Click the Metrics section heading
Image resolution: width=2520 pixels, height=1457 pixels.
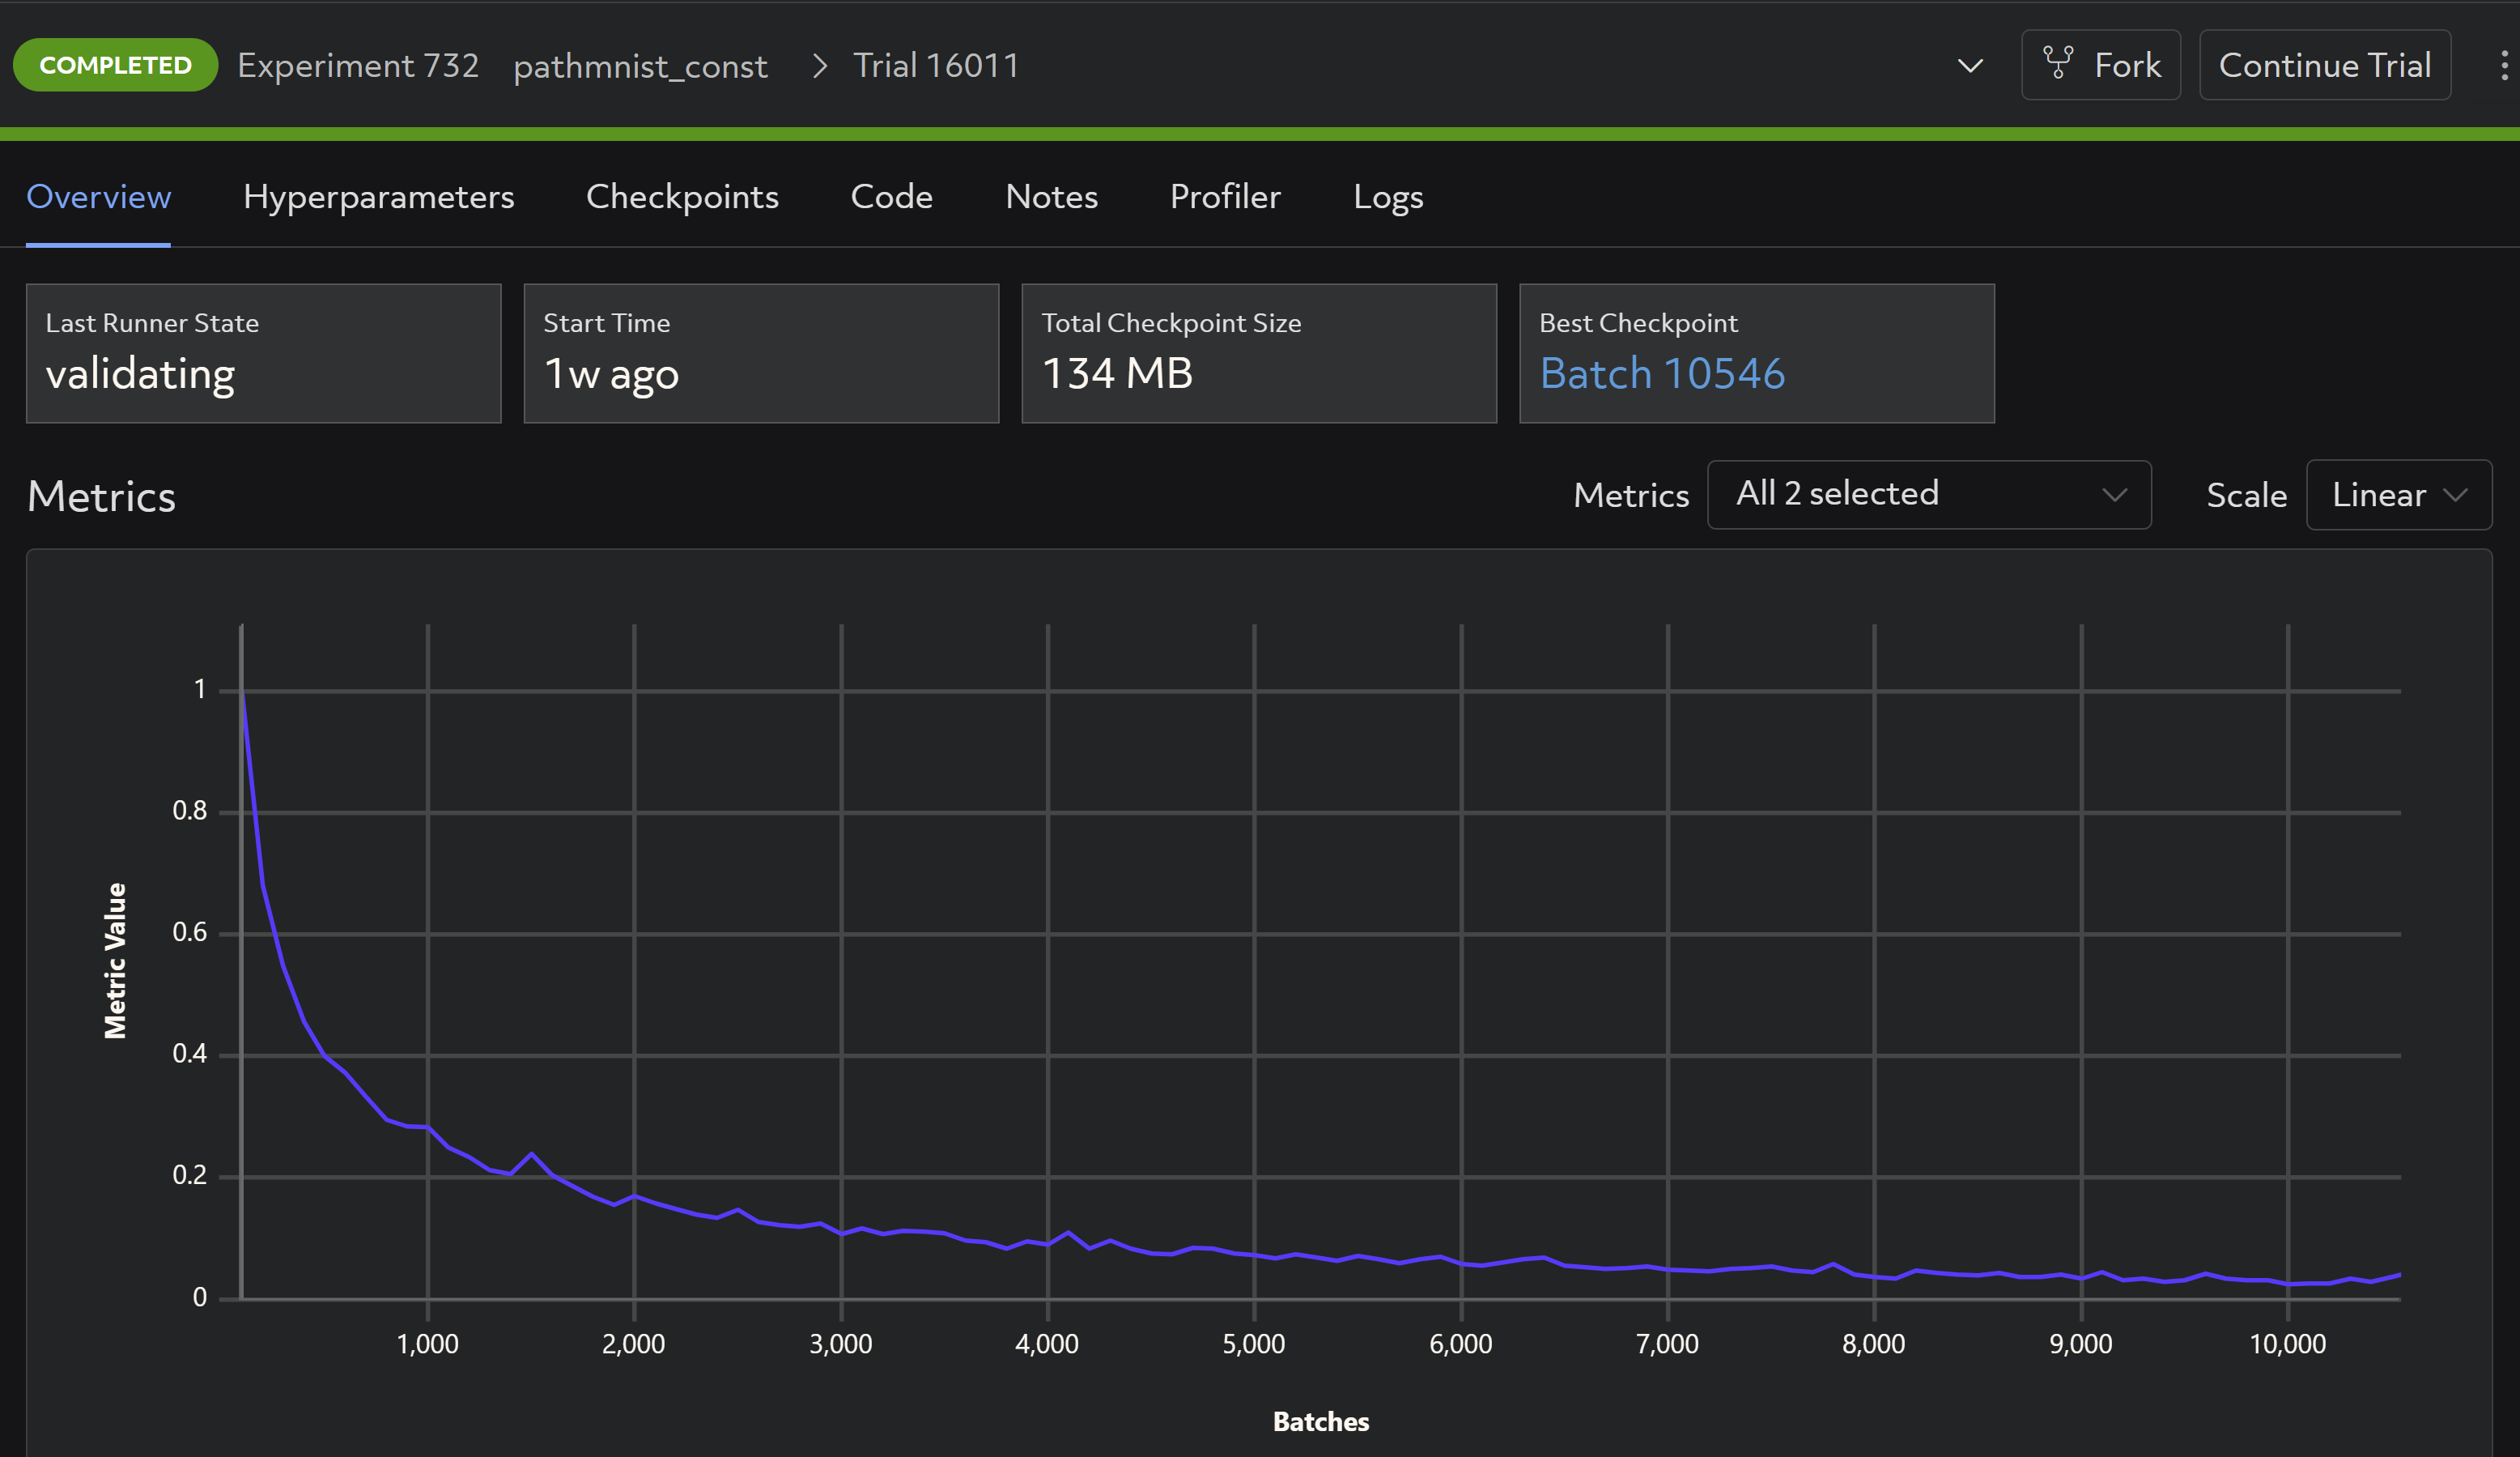click(x=101, y=496)
